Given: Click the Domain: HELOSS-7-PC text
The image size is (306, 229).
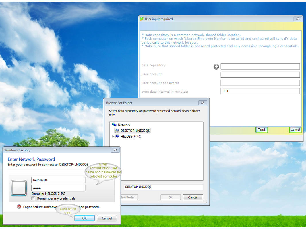Looking at the screenshot, I should (x=49, y=194).
